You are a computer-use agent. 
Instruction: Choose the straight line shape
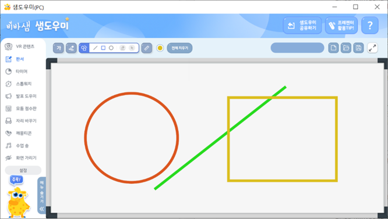[x=96, y=48]
